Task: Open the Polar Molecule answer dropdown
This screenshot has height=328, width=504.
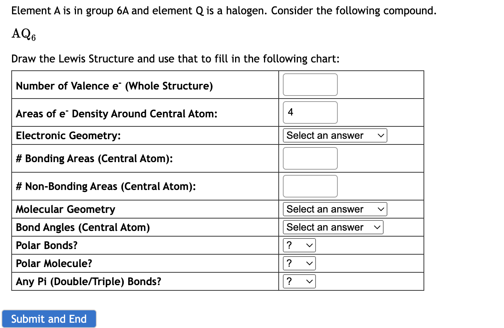Action: 299,263
